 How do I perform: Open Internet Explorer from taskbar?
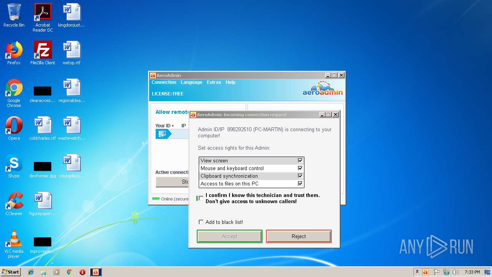pos(31,272)
